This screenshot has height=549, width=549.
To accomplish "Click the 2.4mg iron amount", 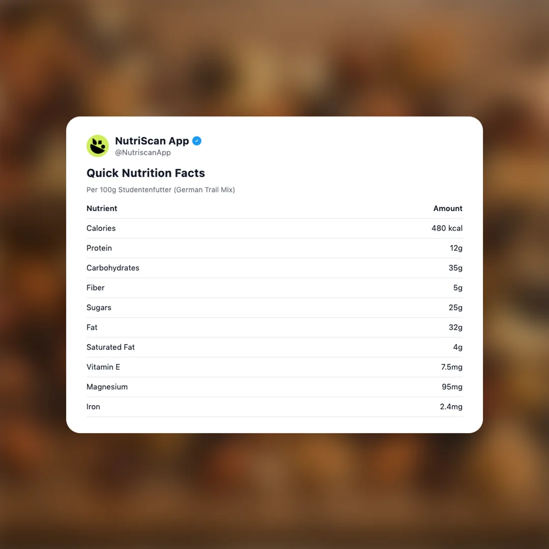I will pos(451,407).
